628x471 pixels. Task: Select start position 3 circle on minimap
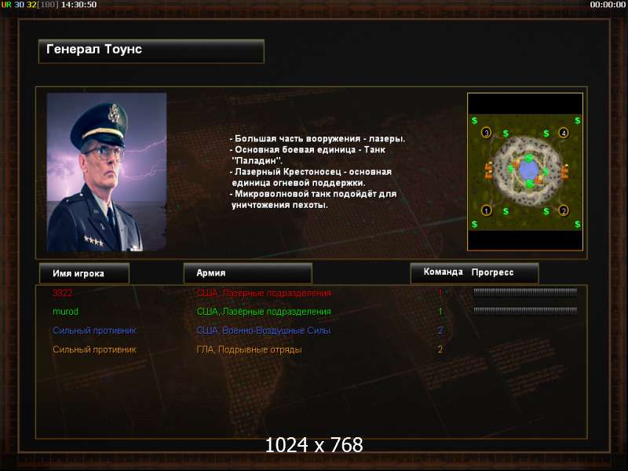click(x=486, y=133)
